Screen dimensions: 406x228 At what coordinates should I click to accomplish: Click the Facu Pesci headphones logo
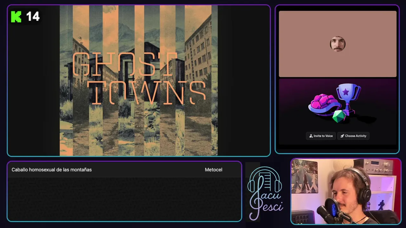coord(265,193)
